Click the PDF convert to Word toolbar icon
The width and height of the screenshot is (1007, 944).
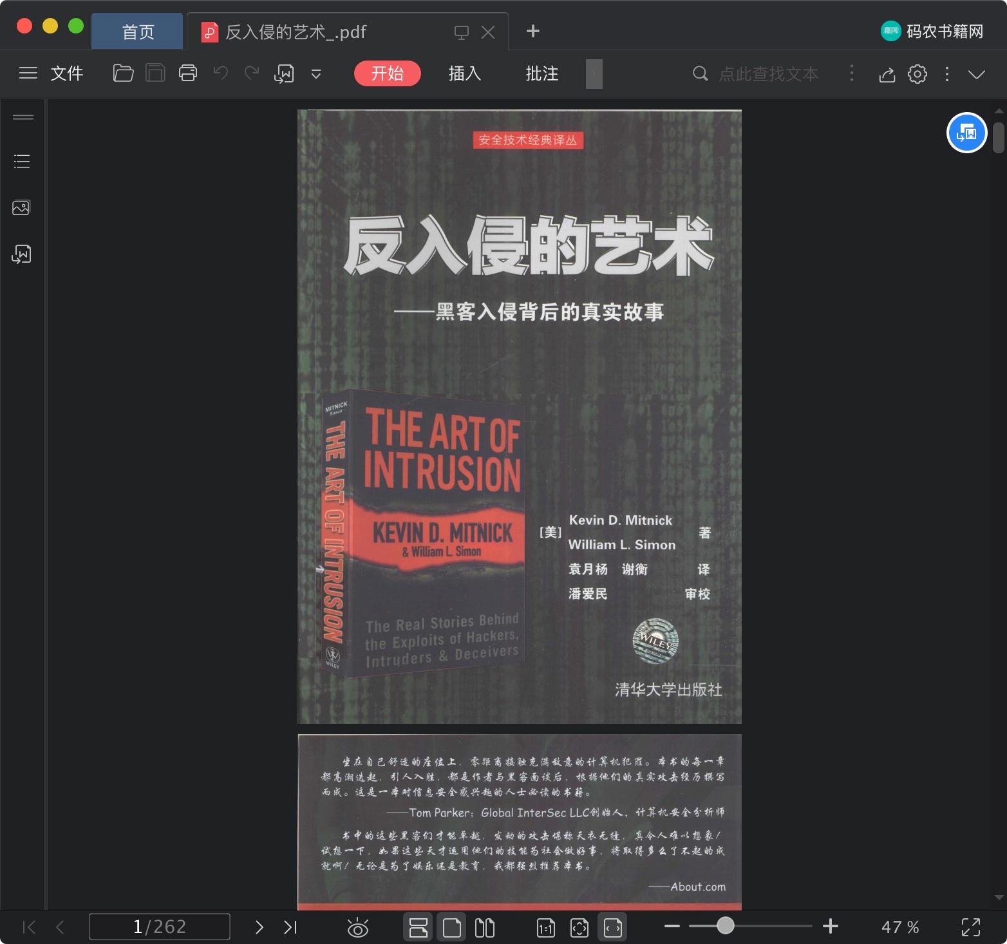284,74
